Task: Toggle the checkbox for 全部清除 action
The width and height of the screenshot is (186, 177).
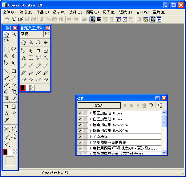Action: pos(80,137)
